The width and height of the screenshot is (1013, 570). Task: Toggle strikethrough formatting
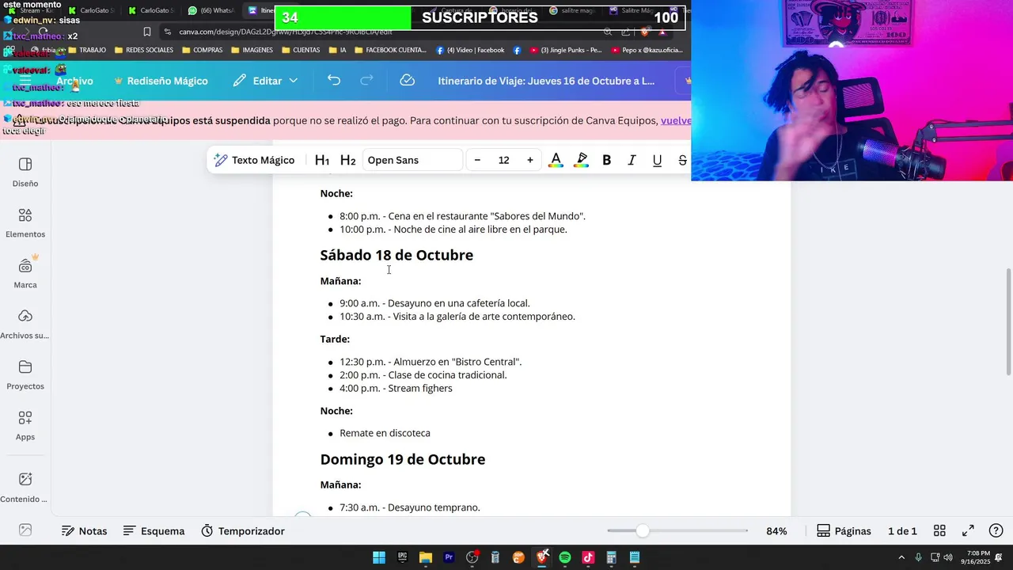[682, 160]
